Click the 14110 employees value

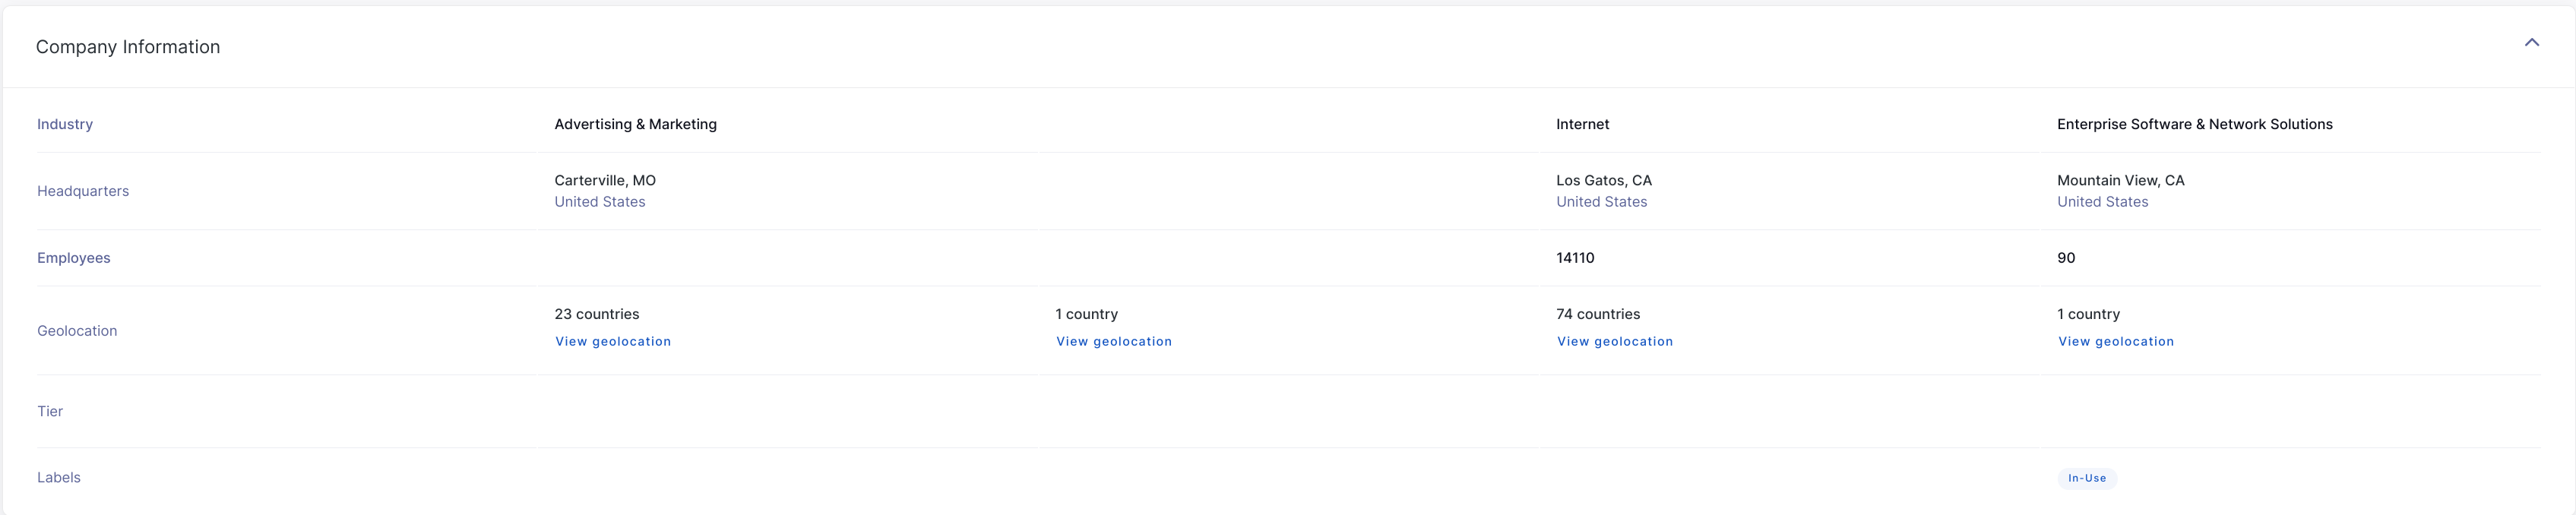click(x=1575, y=258)
